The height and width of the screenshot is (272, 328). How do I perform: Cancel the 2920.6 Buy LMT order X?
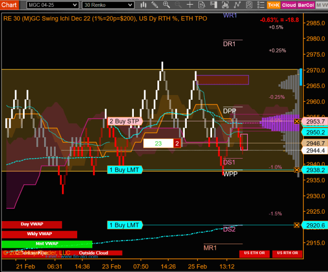pos(297,225)
